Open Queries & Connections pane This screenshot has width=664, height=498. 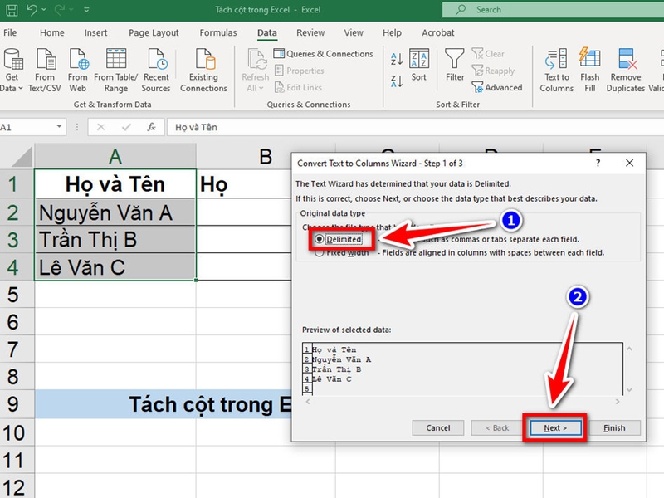click(x=324, y=54)
